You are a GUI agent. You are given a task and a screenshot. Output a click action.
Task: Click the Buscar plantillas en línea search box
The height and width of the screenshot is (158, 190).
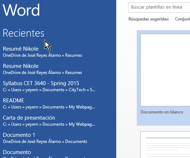pyautogui.click(x=159, y=7)
